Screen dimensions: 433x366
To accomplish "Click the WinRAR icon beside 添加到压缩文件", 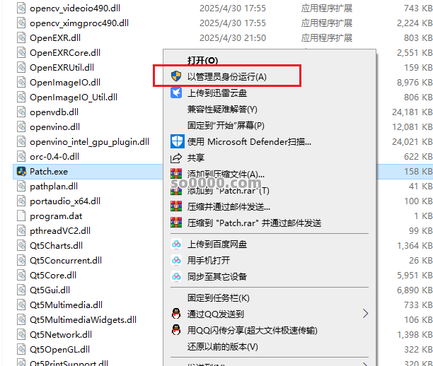I will coord(176,174).
